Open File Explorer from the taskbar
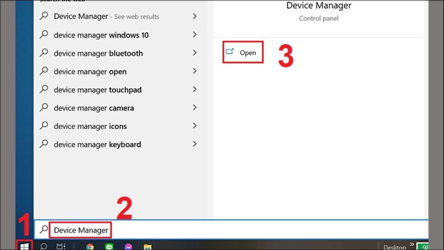444x250 pixels. coord(148,247)
